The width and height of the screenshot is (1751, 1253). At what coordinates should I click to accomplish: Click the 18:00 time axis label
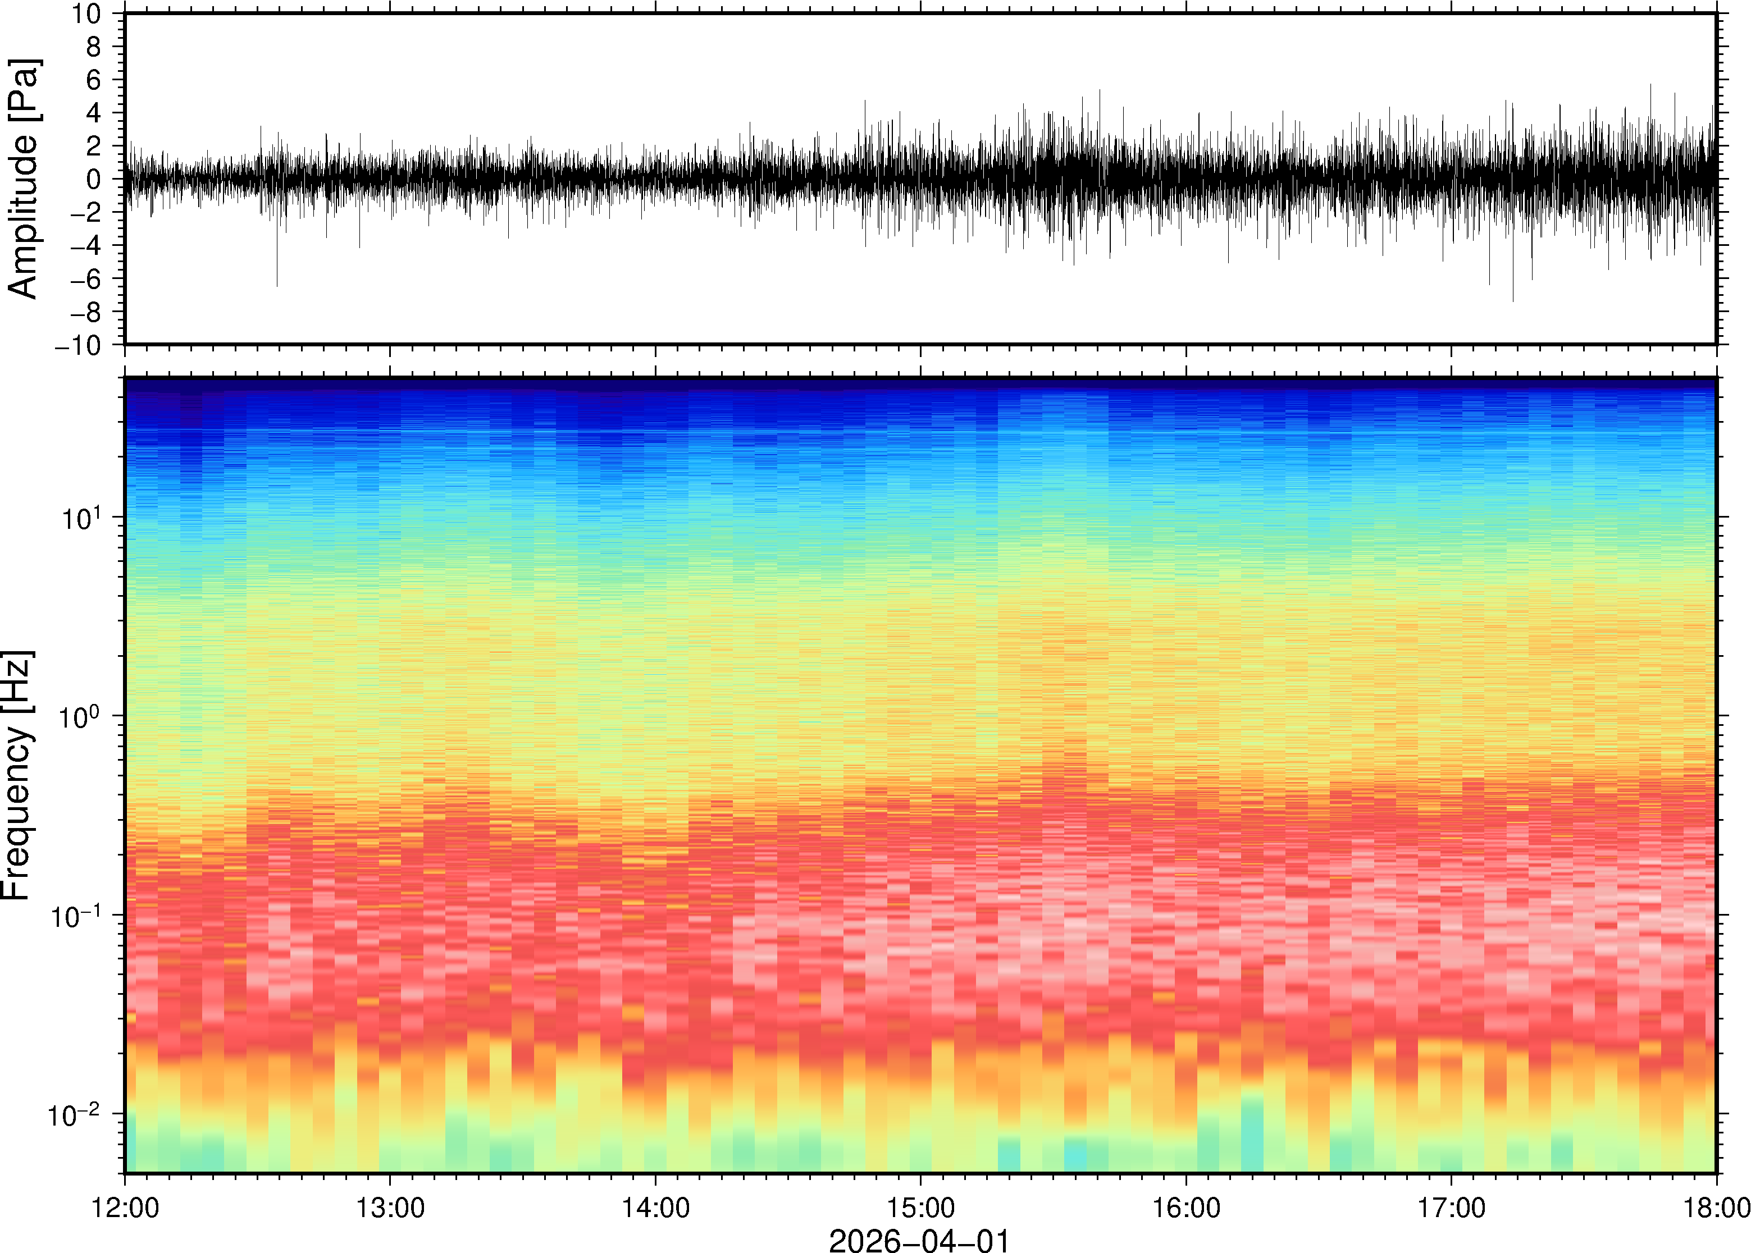1716,1208
